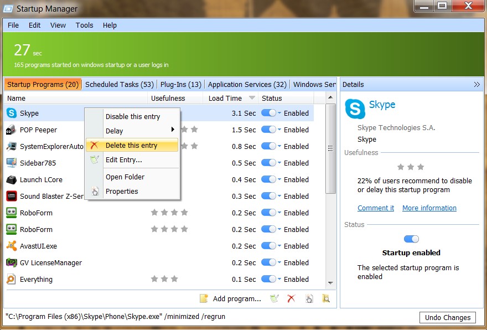
Task: Click the list scrollbar up arrow
Action: 330,97
